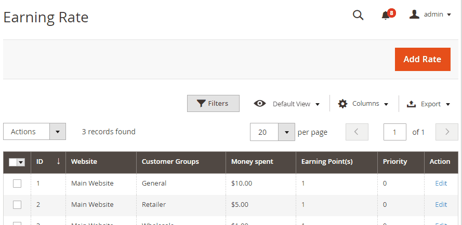Screen dimensions: 462x225
Task: Open the Filters panel
Action: (x=213, y=103)
